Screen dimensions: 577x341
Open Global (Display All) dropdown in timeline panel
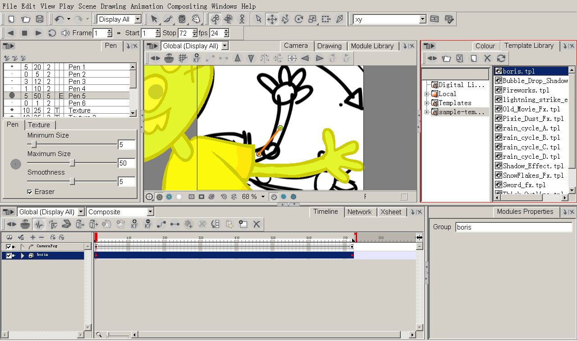tap(81, 212)
